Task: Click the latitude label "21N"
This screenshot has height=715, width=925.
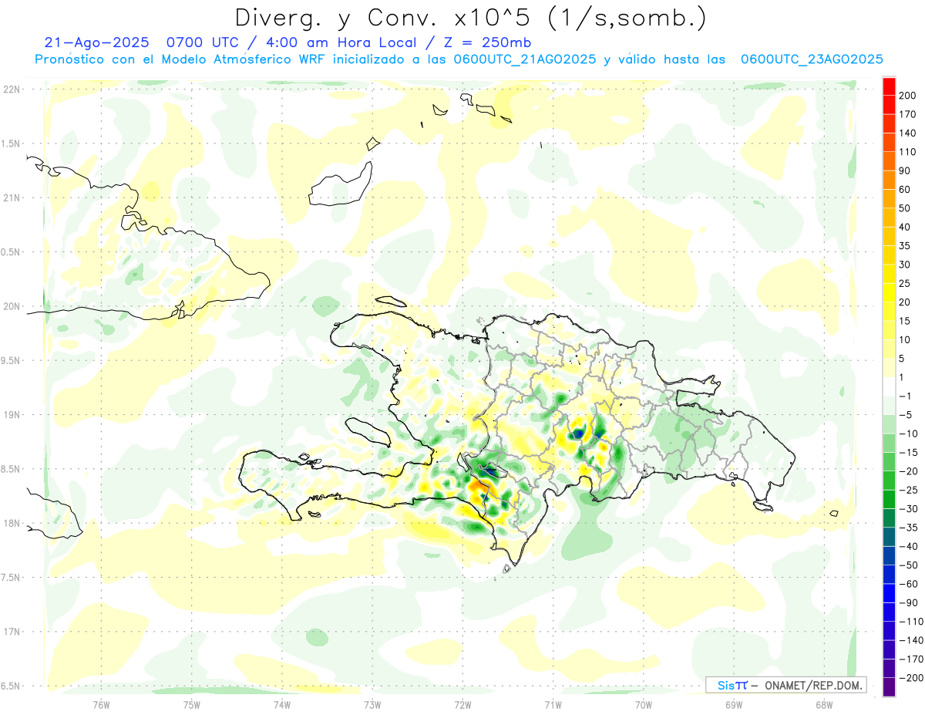Action: tap(12, 198)
